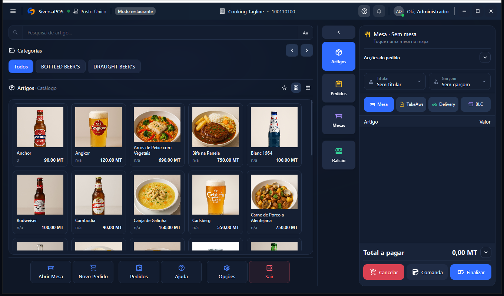The image size is (504, 296).
Task: Open the Balcão side tab
Action: [x=339, y=155]
